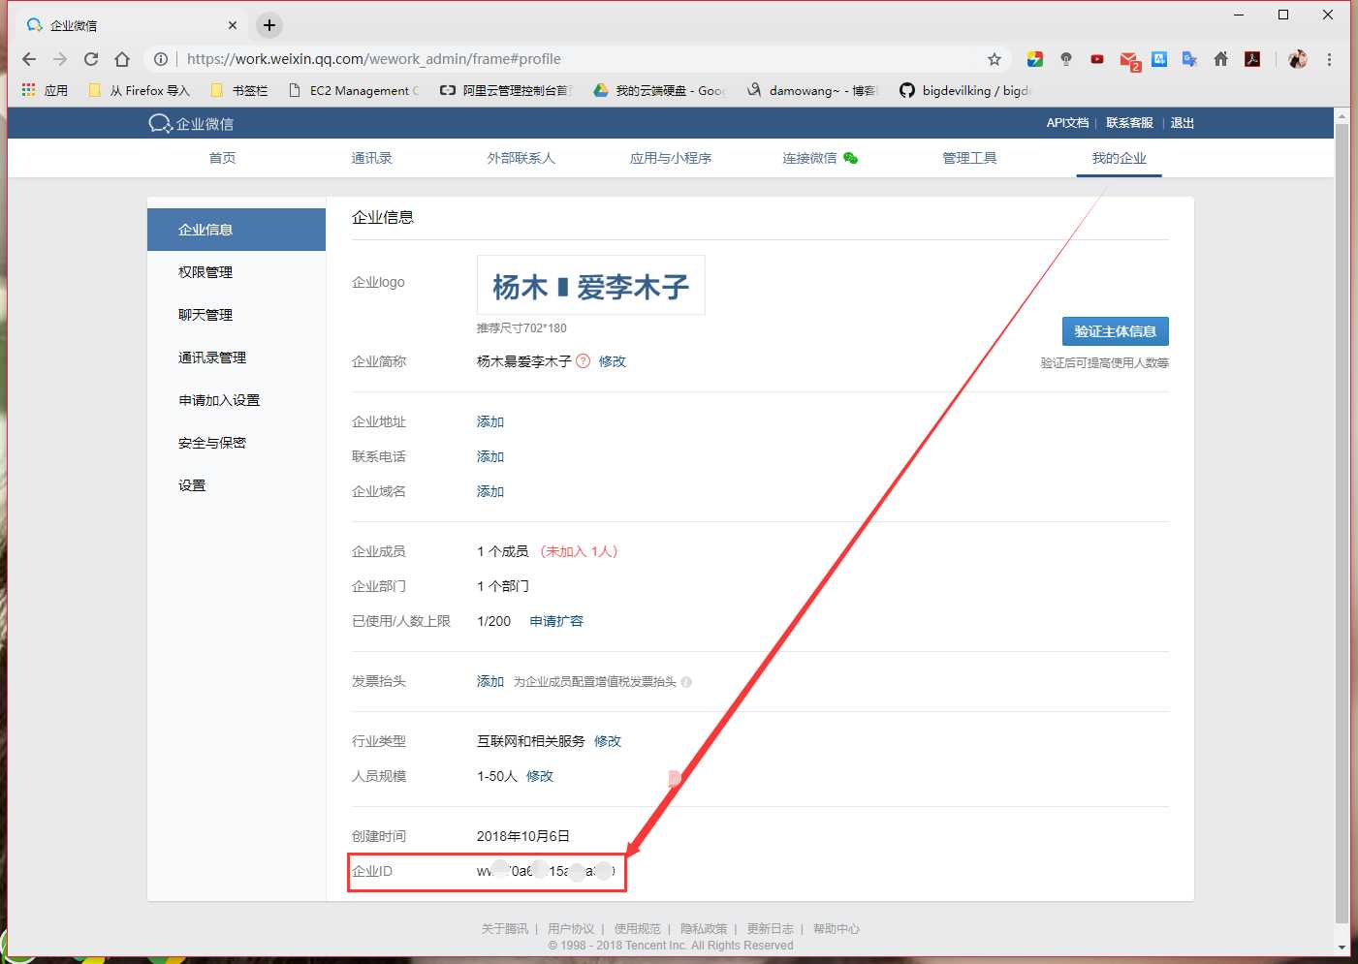
Task: Open the damowang blog bookmark
Action: point(812,90)
